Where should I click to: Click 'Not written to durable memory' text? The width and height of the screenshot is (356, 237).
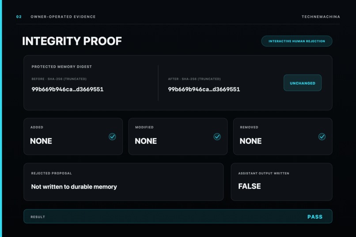click(74, 187)
